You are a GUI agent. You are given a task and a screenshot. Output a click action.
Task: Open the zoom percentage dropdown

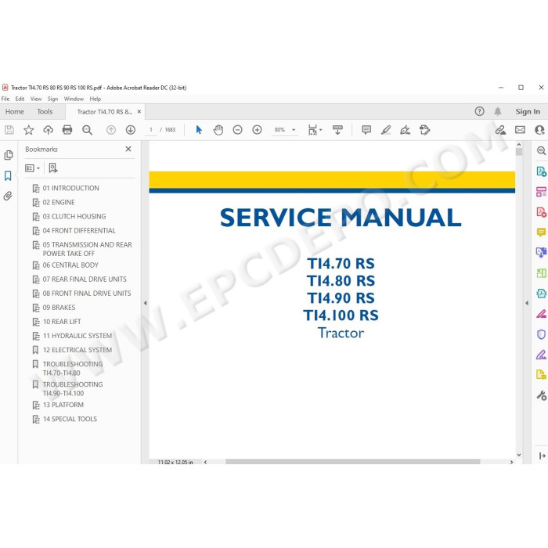pos(294,130)
